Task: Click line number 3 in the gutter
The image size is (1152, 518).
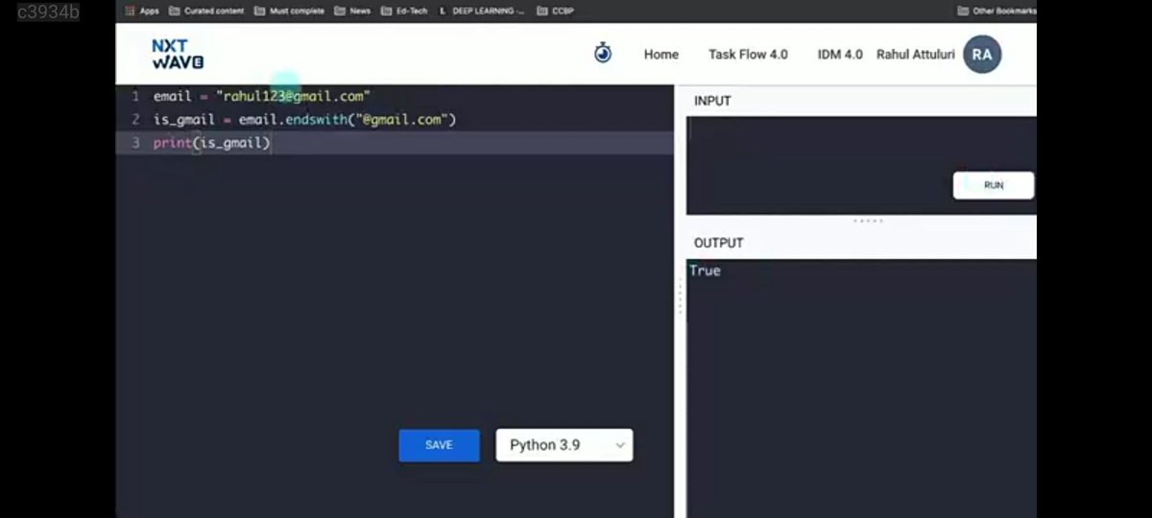Action: tap(135, 143)
